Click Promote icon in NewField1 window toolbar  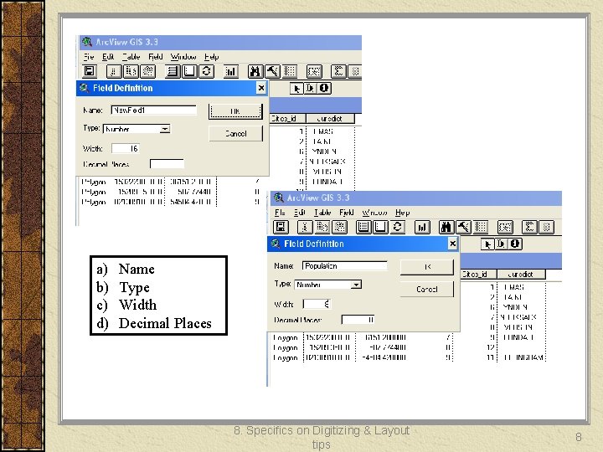(289, 71)
